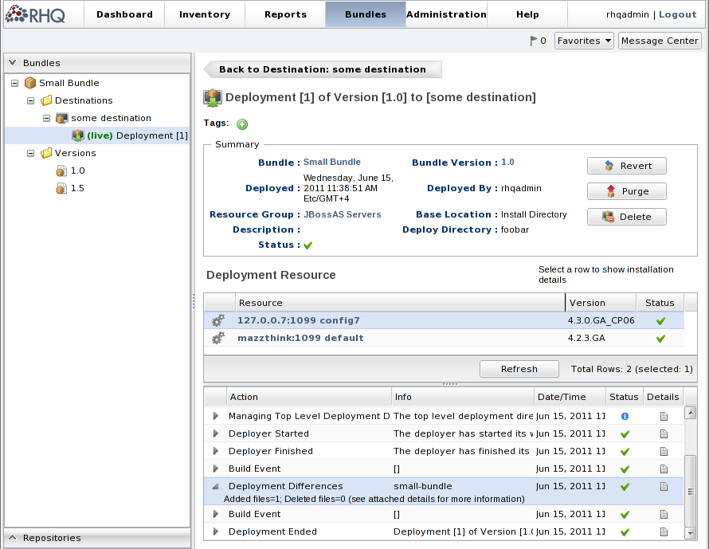Open details document for Deployer Finished

[x=664, y=451]
